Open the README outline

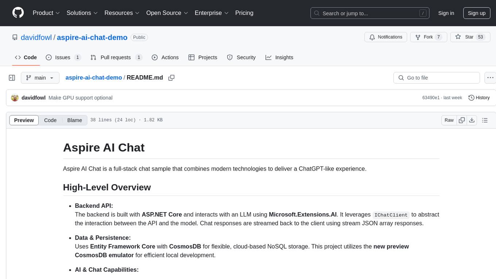[485, 120]
